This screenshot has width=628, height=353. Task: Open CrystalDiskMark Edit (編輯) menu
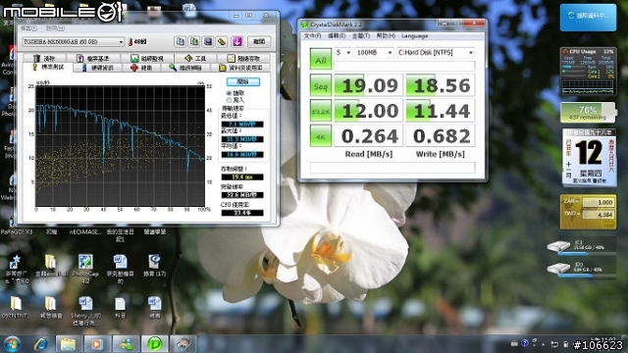tap(337, 36)
